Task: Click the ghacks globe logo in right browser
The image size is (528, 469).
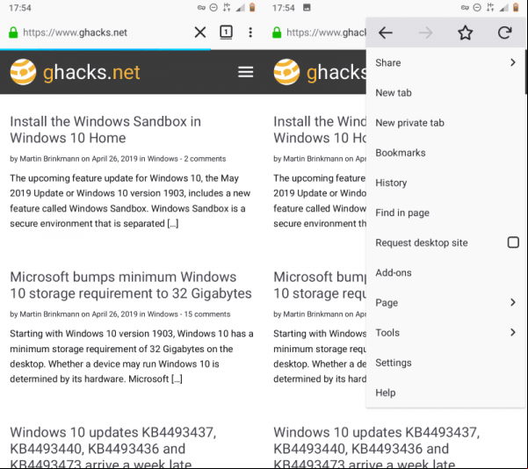Action: tap(286, 72)
